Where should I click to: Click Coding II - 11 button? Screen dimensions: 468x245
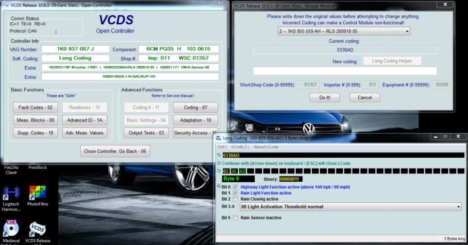(x=146, y=107)
